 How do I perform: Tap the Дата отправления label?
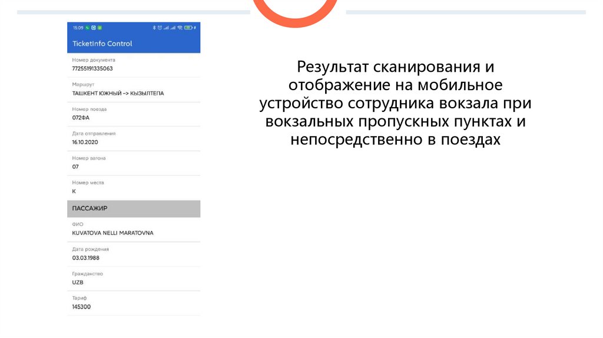(94, 134)
